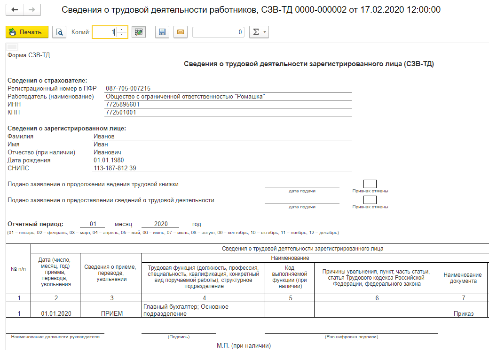The width and height of the screenshot is (489, 350).
Task: Select the Приказ document name cell
Action: pyautogui.click(x=463, y=310)
